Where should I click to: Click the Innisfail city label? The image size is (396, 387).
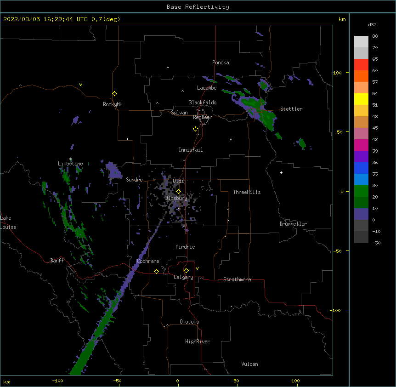click(x=191, y=150)
